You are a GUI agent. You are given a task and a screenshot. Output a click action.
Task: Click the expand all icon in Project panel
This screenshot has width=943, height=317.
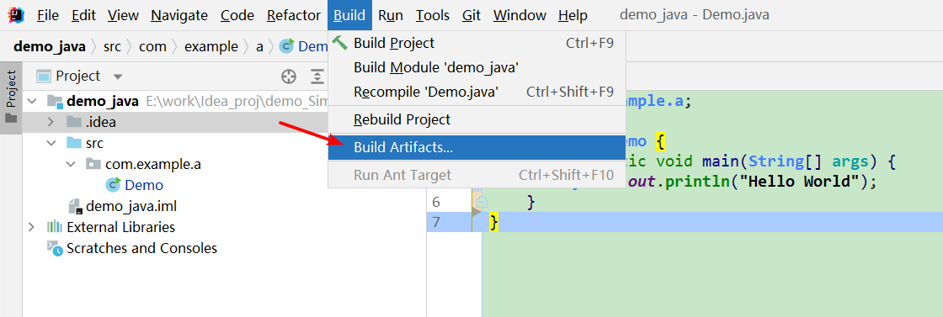317,77
